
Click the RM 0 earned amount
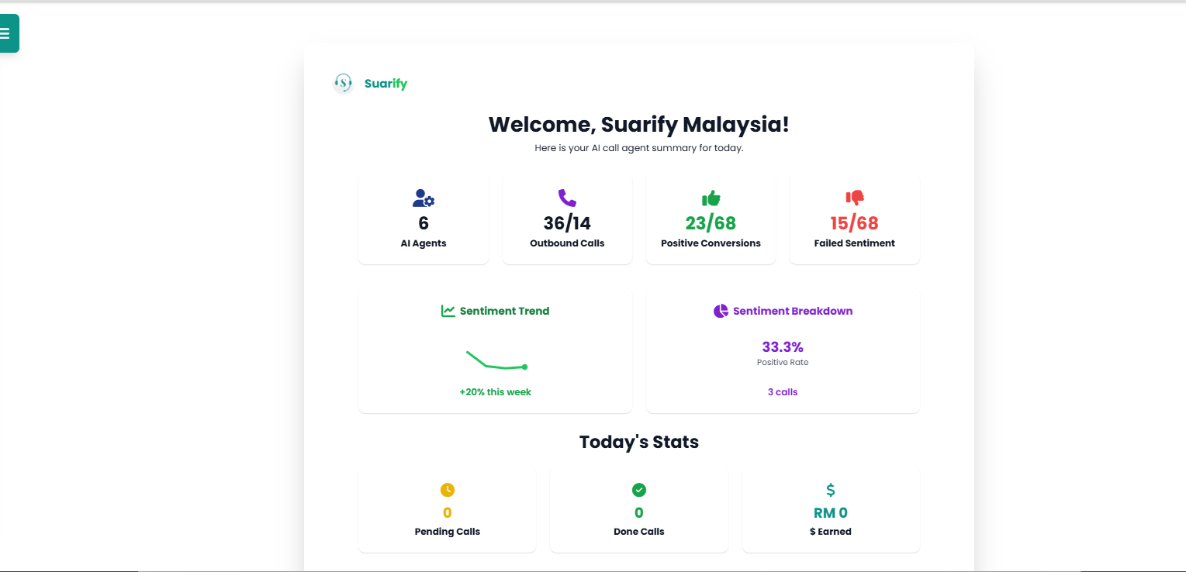point(831,513)
